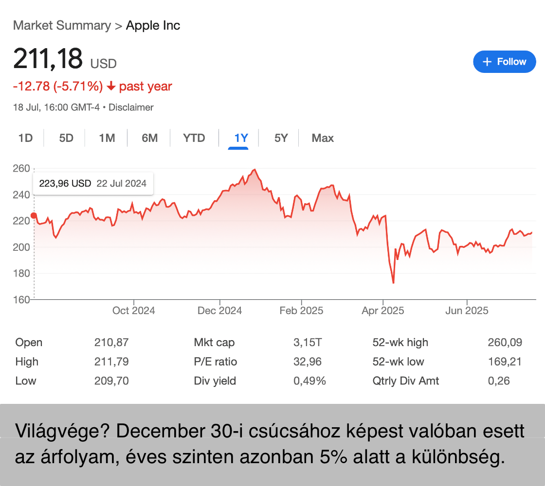Select the 1Y range tab
The height and width of the screenshot is (486, 545).
[241, 138]
